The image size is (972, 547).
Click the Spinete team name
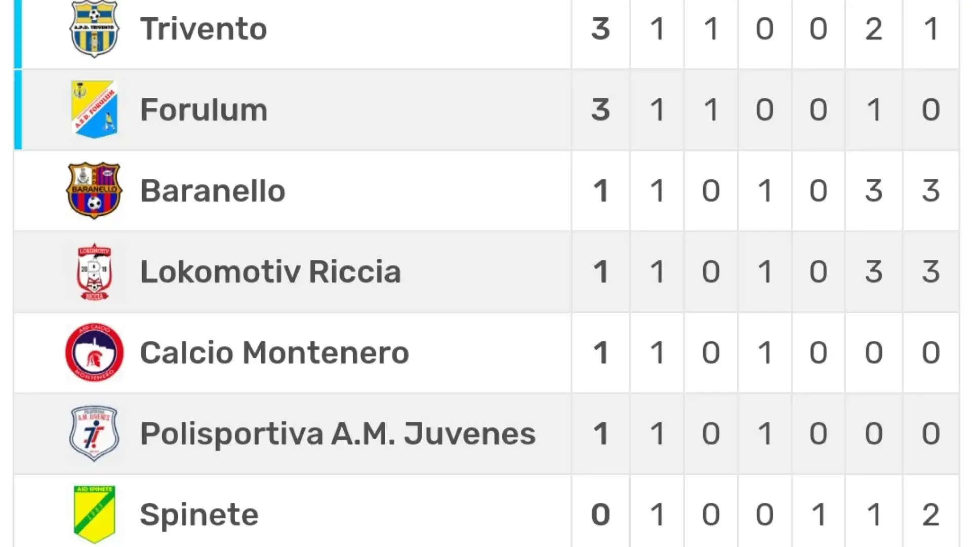coord(199,515)
